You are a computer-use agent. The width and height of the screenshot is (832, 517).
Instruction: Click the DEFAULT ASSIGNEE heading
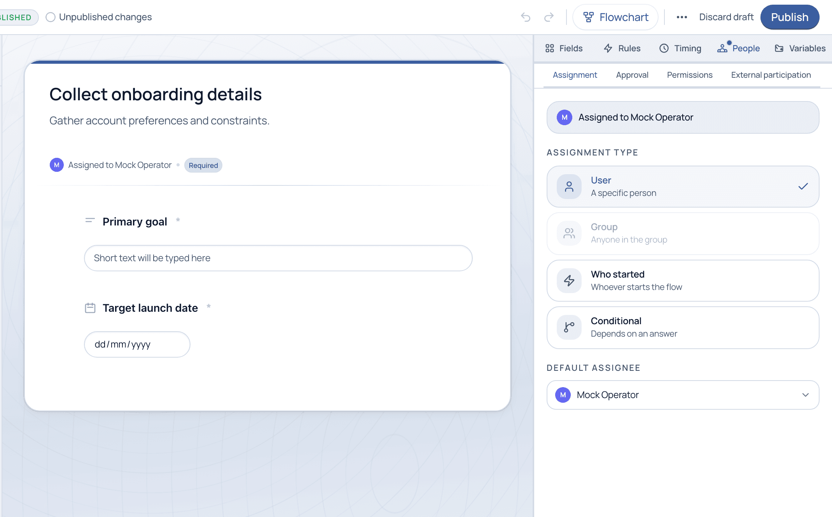(x=593, y=368)
